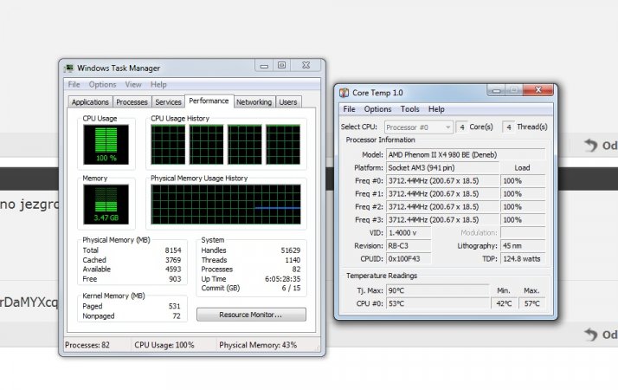The image size is (618, 390).
Task: Click the Kernel Memory Paged value 531
Action: tap(174, 306)
